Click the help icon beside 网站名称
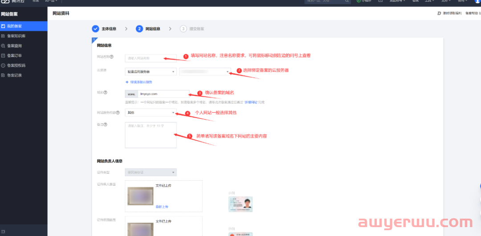 pos(112,57)
